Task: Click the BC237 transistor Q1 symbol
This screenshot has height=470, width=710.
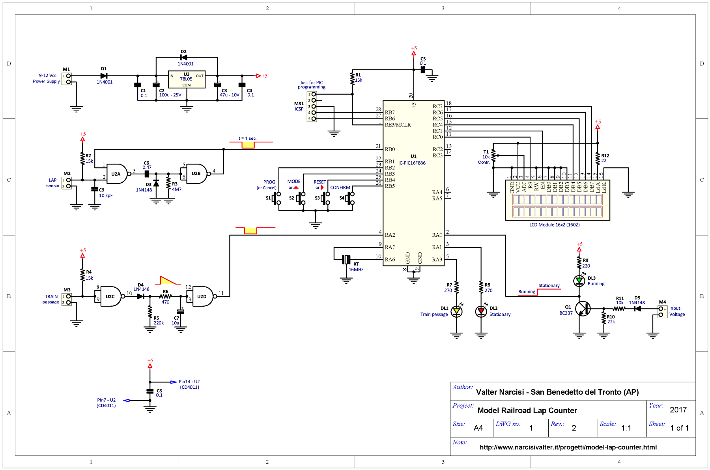Action: 582,309
